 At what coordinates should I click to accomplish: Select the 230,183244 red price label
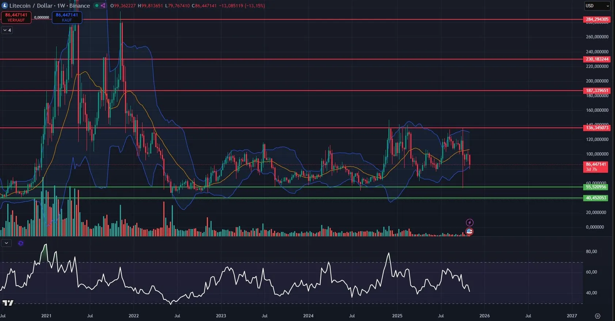coord(597,59)
